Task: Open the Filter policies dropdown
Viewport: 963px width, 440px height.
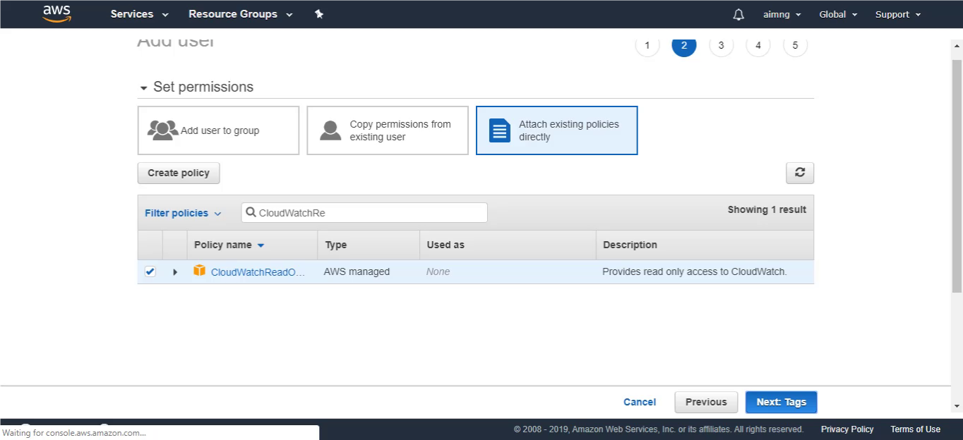Action: 183,213
